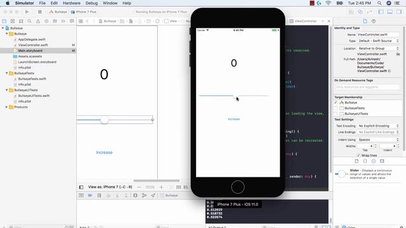Click the reveal-in-Finder folder icon beside ViewController.swift
The width and height of the screenshot is (406, 228).
(x=398, y=54)
